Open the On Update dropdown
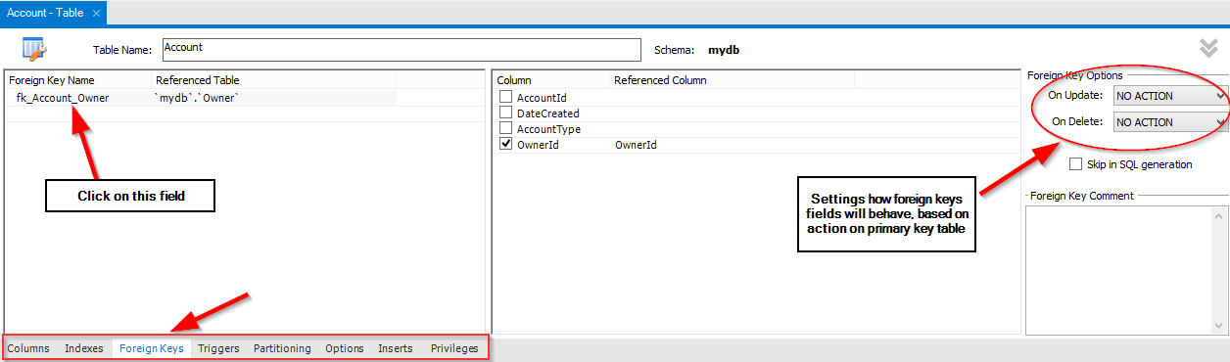This screenshot has width=1230, height=362. [1170, 96]
